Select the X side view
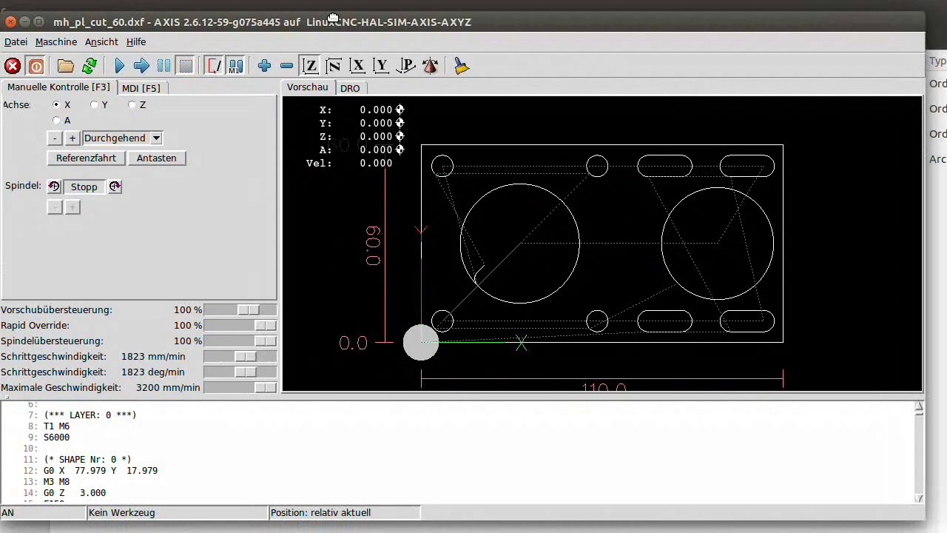The height and width of the screenshot is (533, 947). coord(357,66)
